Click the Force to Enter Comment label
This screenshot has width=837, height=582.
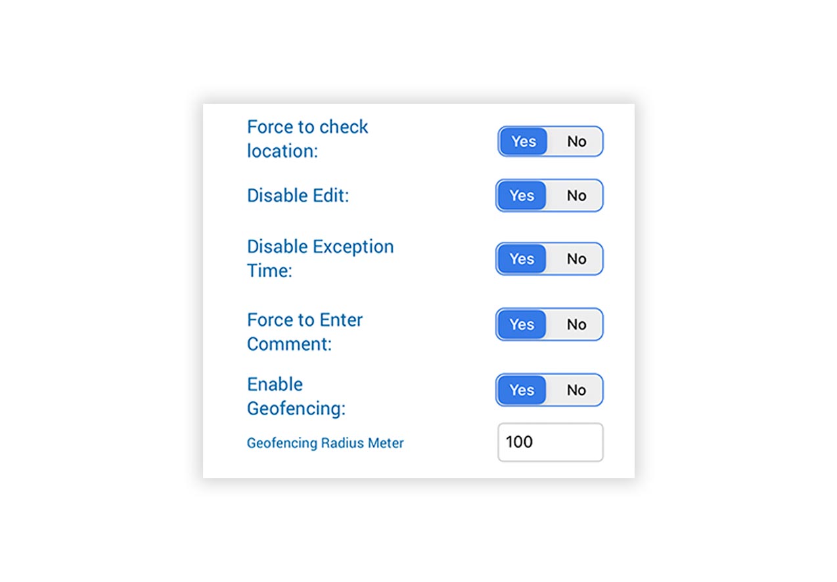305,331
